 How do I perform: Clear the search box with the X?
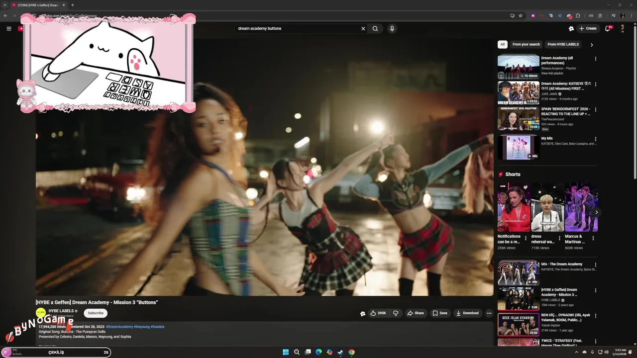click(x=363, y=29)
